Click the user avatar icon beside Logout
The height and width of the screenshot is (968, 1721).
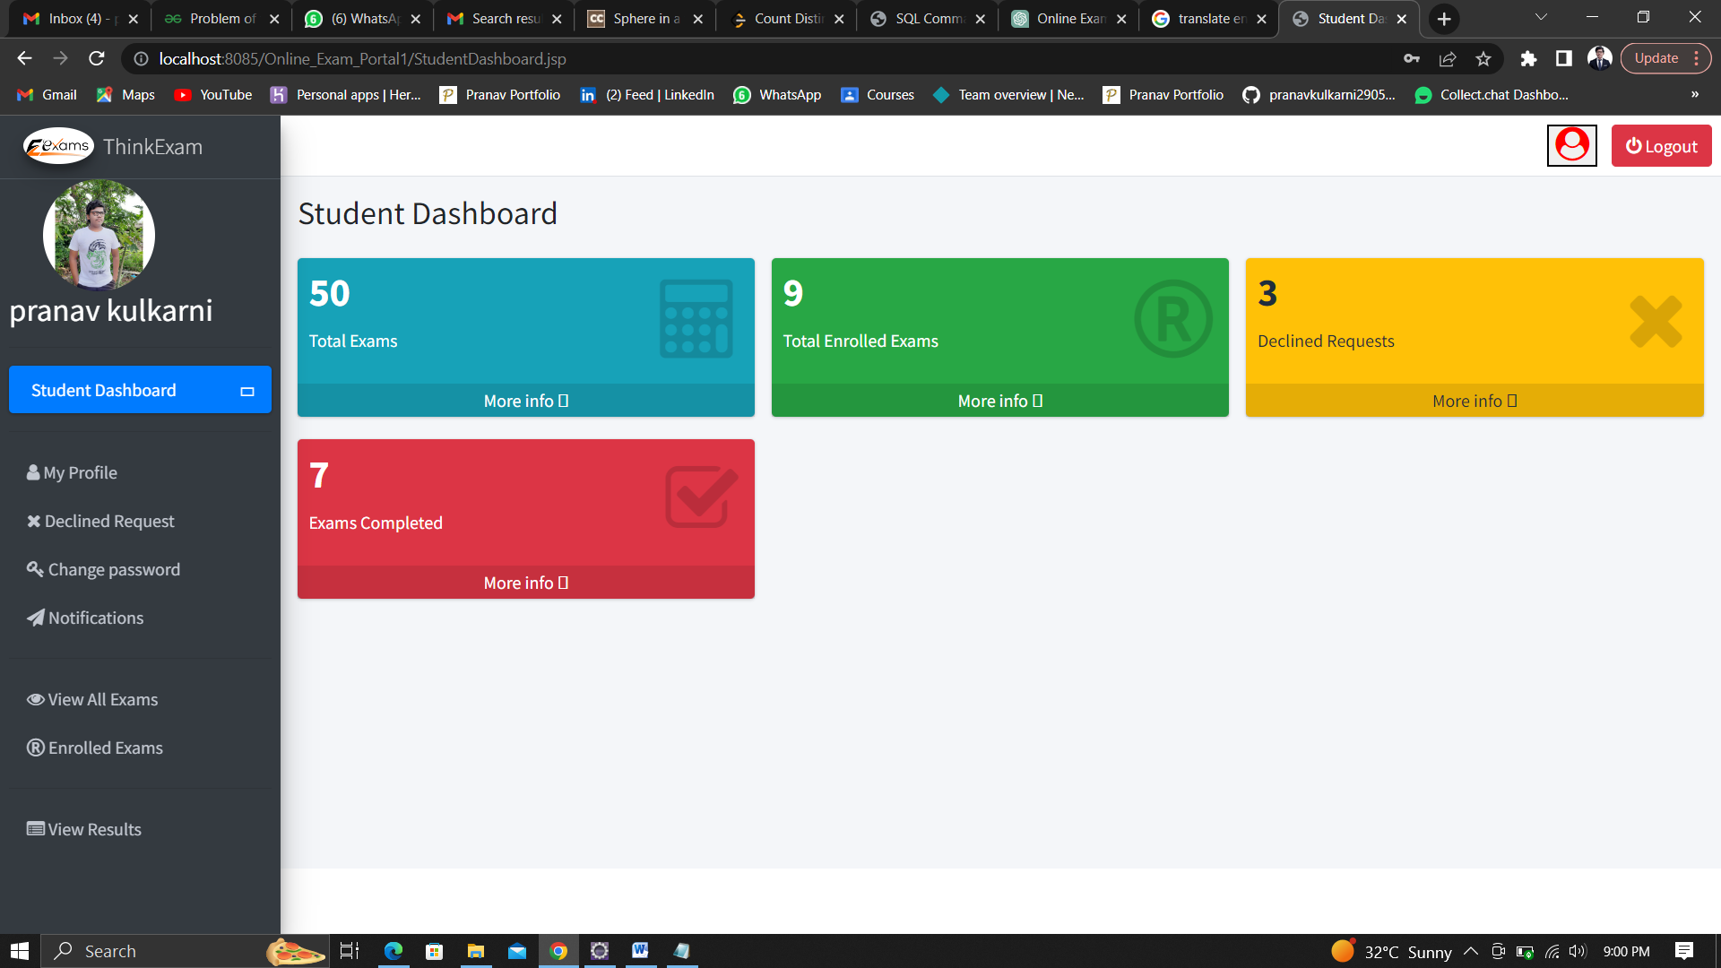pyautogui.click(x=1571, y=145)
